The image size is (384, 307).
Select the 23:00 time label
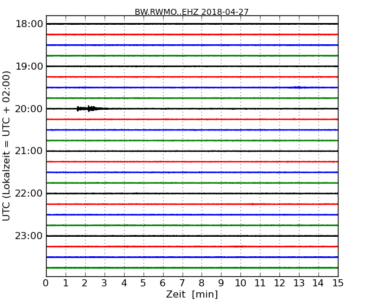coord(29,236)
